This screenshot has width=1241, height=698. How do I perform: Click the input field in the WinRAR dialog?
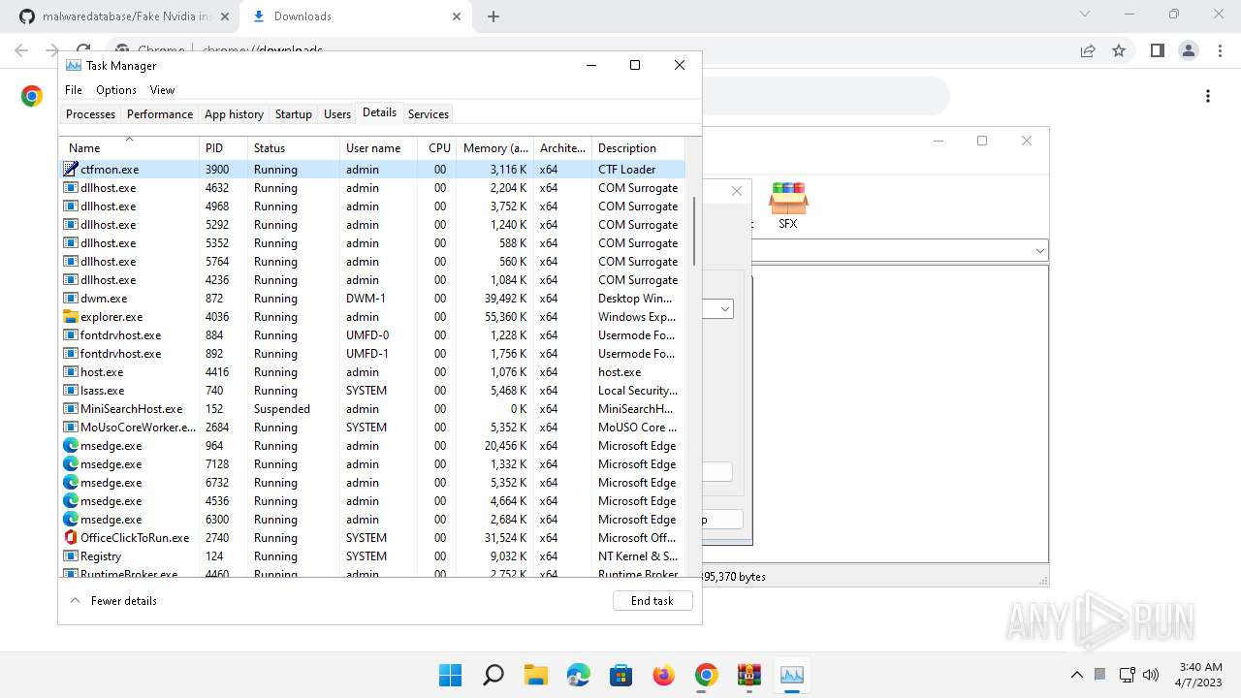pos(716,472)
